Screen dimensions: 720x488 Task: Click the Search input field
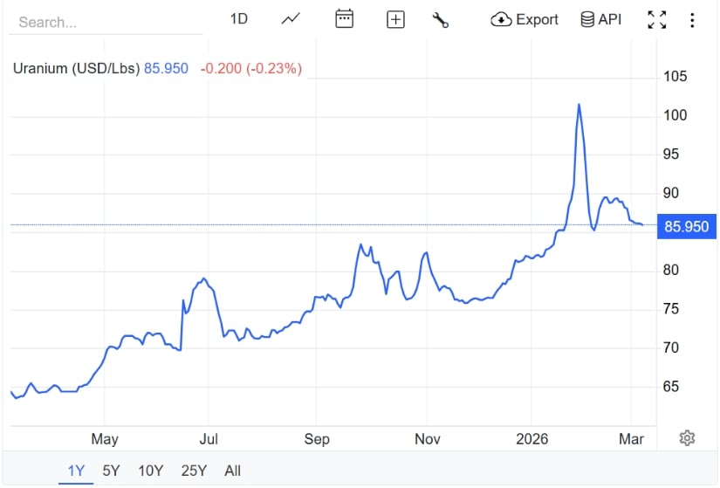[x=105, y=22]
